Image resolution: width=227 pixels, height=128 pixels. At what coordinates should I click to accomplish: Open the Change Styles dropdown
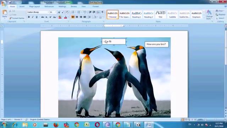tap(209, 15)
